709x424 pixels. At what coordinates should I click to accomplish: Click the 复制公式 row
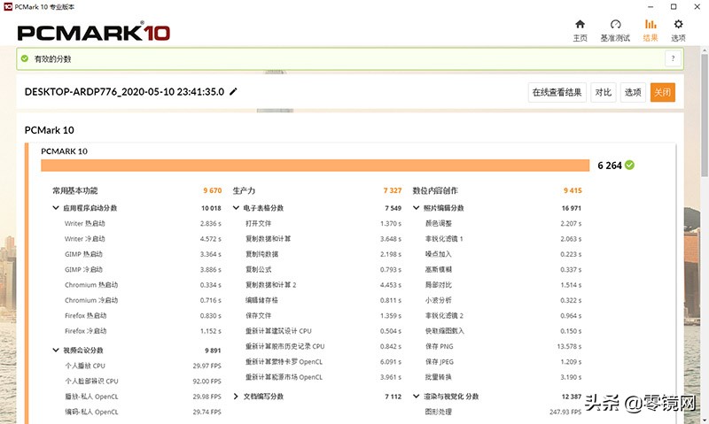click(323, 270)
